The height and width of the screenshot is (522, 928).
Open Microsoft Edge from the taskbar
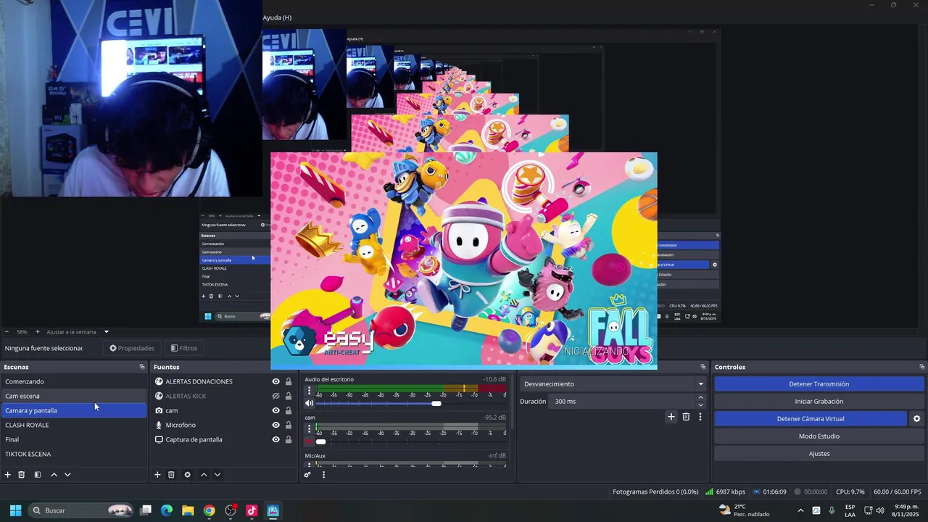167,510
